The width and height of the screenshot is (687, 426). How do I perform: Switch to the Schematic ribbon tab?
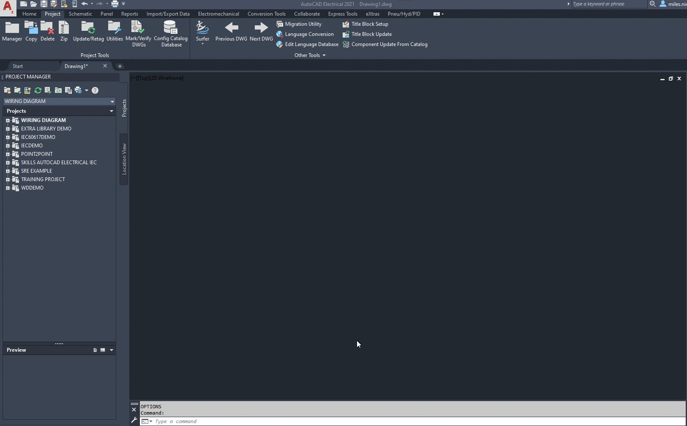point(80,14)
